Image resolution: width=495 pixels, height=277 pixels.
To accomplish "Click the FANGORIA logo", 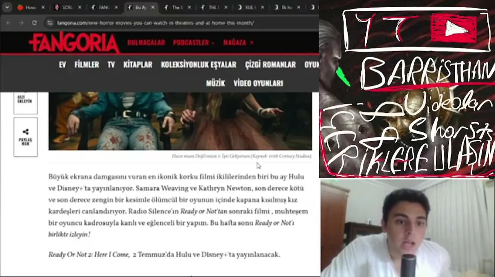I will click(x=74, y=42).
